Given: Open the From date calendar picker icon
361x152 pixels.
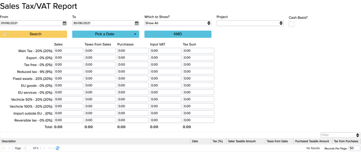Looking at the screenshot, I should 65,23.
